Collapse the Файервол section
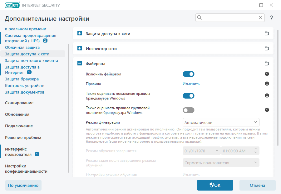 pos(80,63)
